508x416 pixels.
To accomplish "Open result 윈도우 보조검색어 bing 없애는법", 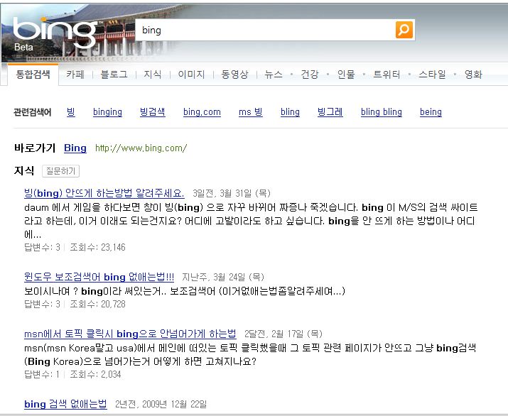I will (99, 277).
